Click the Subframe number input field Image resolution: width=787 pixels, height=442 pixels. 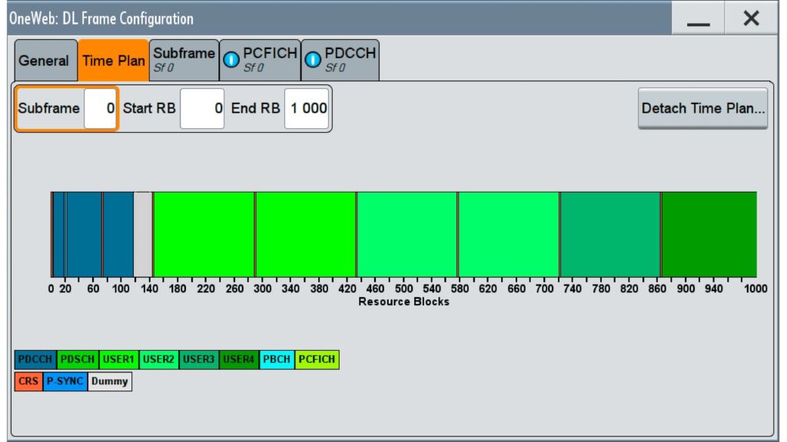click(100, 108)
